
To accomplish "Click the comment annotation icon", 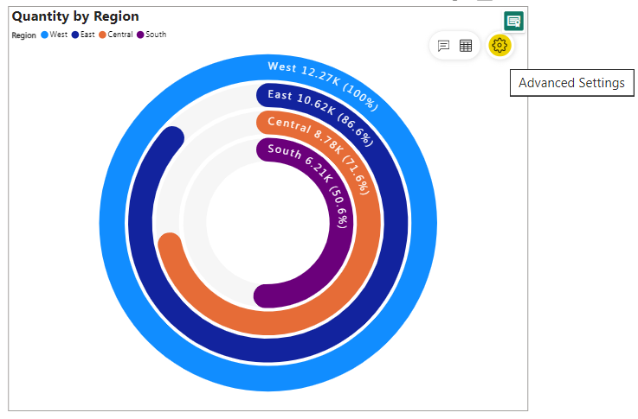I will [443, 46].
